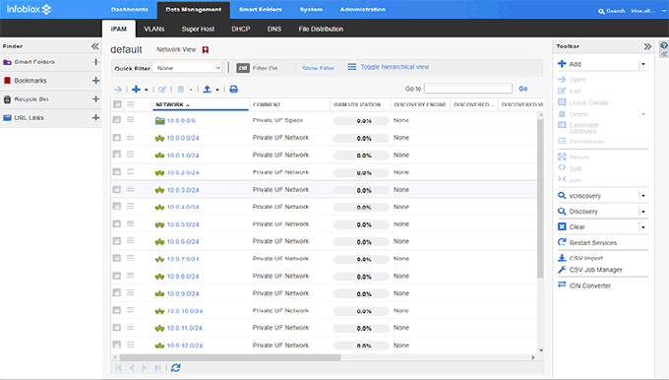669x380 pixels.
Task: Open the 10.0.6.0/24 network link
Action: click(183, 241)
